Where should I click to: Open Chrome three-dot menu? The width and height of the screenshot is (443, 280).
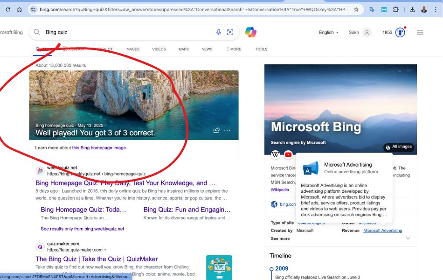pyautogui.click(x=436, y=10)
